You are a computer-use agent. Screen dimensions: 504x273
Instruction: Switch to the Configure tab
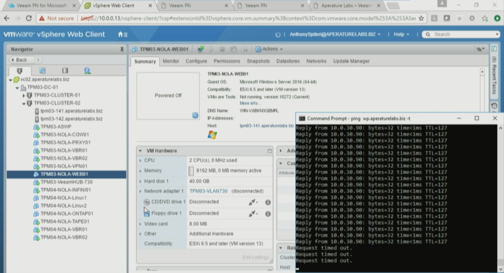click(196, 61)
